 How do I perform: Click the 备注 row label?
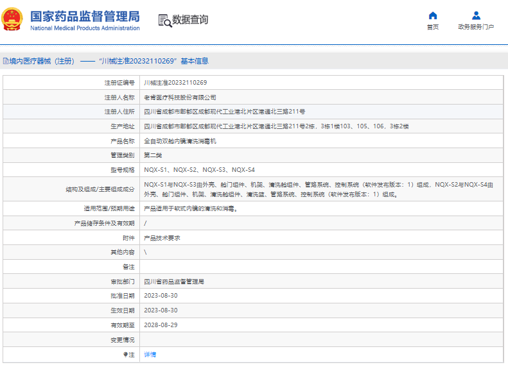coord(128,267)
